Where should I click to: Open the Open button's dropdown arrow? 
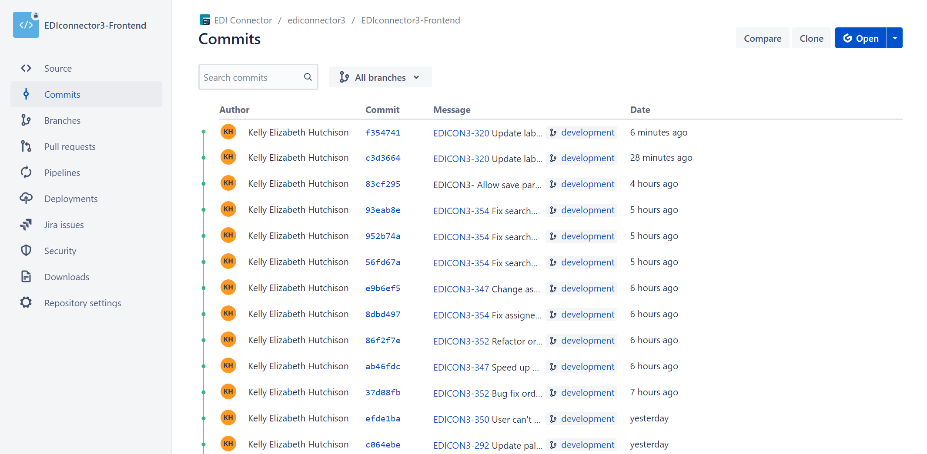[x=895, y=38]
